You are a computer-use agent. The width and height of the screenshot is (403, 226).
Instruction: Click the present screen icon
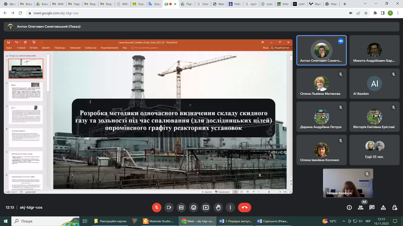point(206,207)
